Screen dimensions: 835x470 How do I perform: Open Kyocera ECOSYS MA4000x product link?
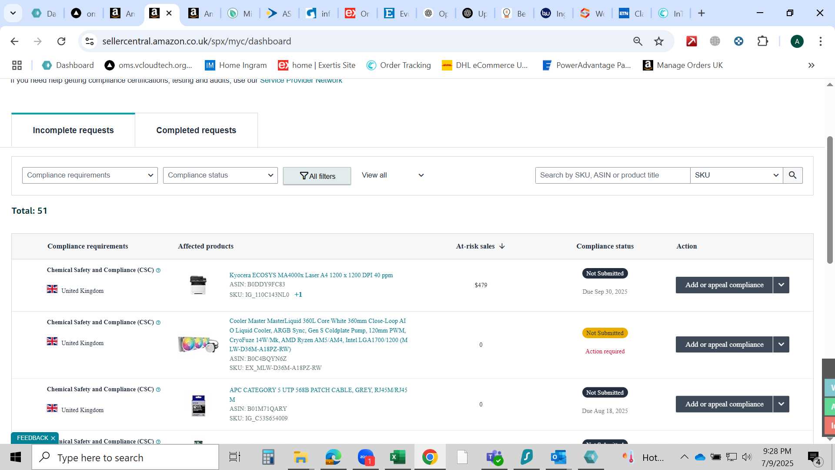[x=311, y=275]
